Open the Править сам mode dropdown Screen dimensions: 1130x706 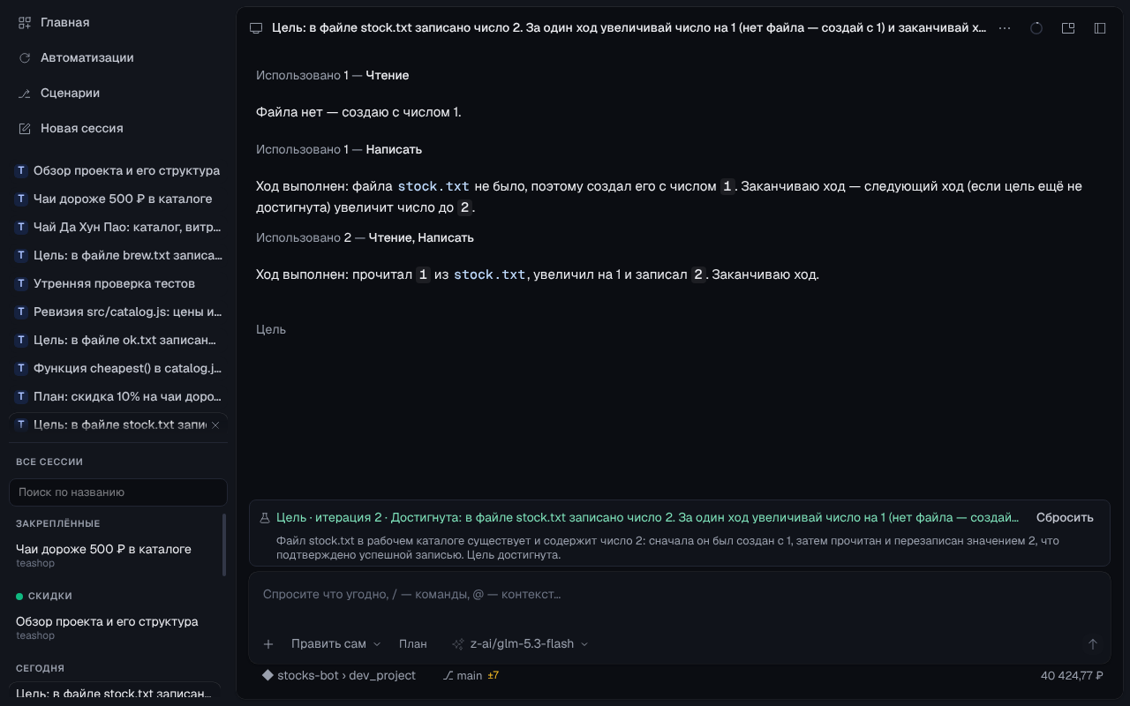(335, 644)
